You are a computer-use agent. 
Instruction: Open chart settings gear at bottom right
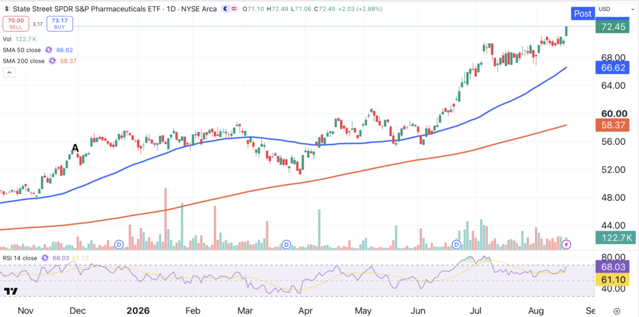(x=617, y=311)
